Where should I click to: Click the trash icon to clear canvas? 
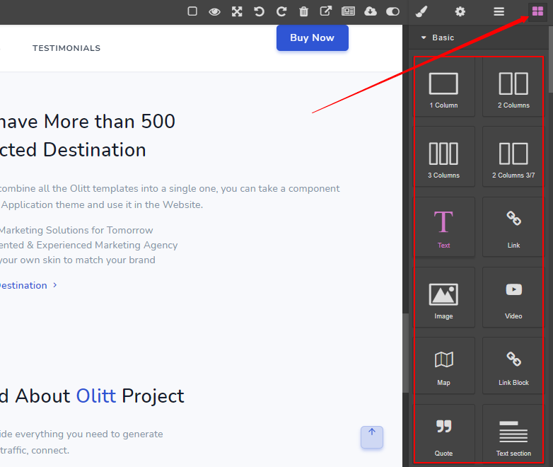click(x=303, y=11)
